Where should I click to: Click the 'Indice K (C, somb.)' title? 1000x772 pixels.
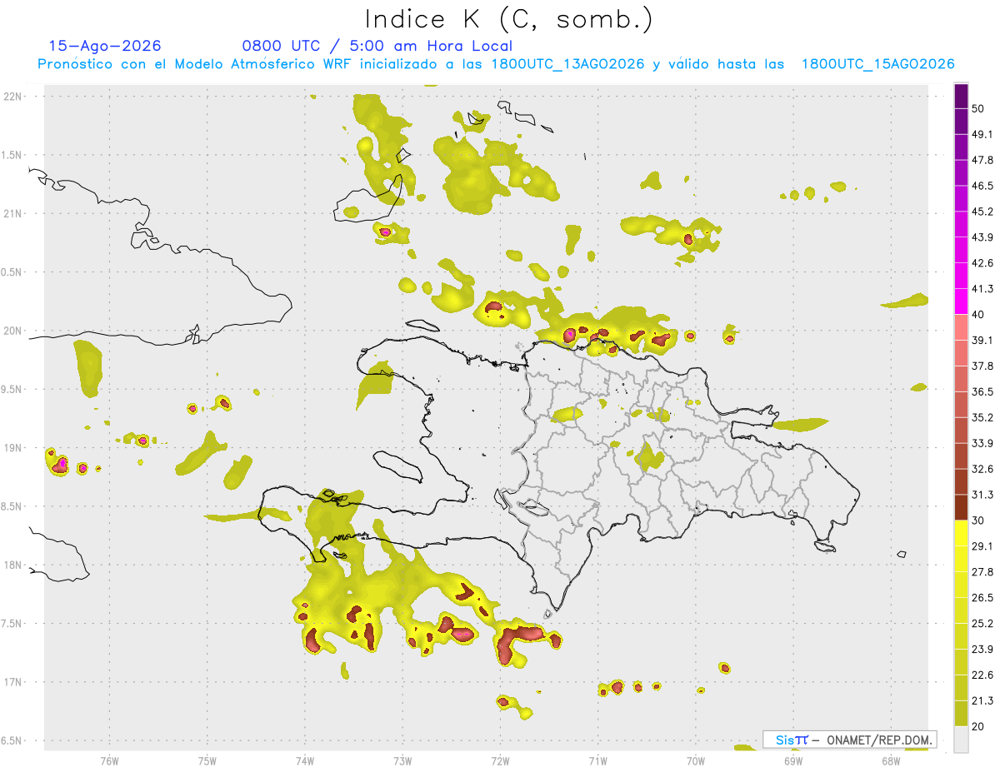coord(508,19)
